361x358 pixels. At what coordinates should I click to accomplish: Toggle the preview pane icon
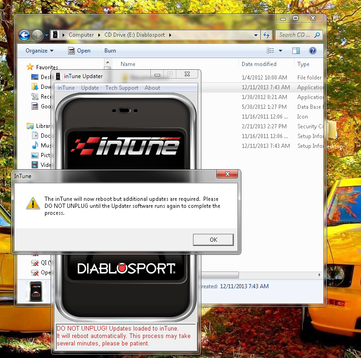296,51
